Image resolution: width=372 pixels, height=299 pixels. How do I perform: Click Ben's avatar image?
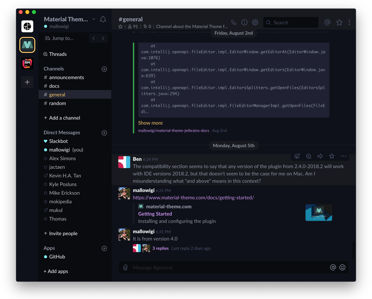(x=124, y=162)
